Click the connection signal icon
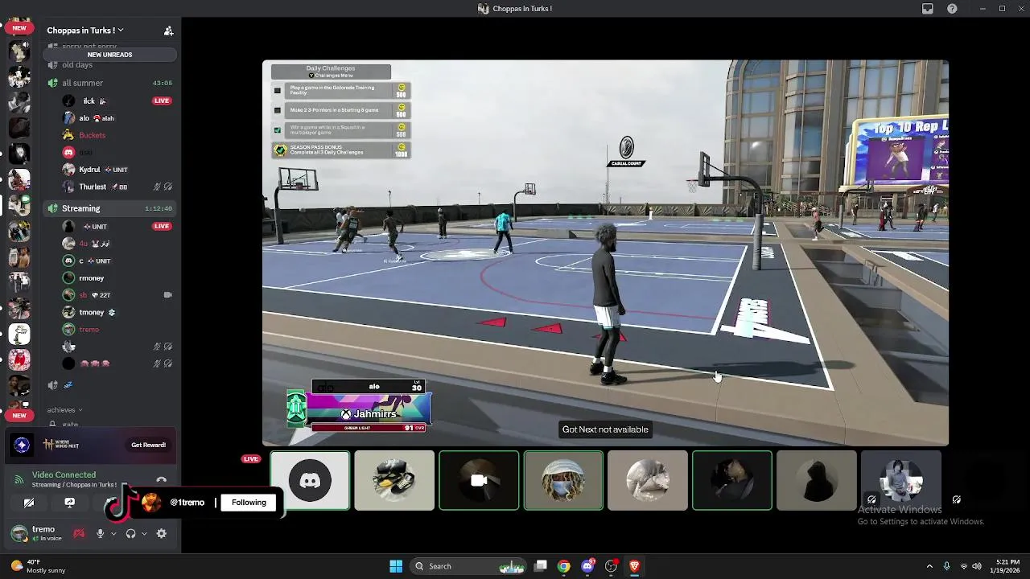The width and height of the screenshot is (1030, 579). click(19, 480)
